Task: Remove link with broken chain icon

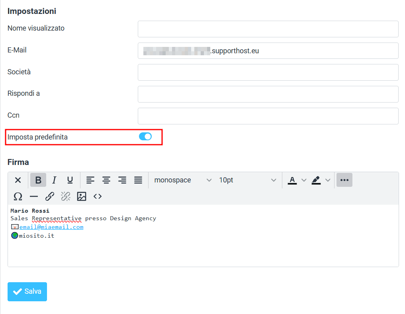Action: [x=66, y=196]
